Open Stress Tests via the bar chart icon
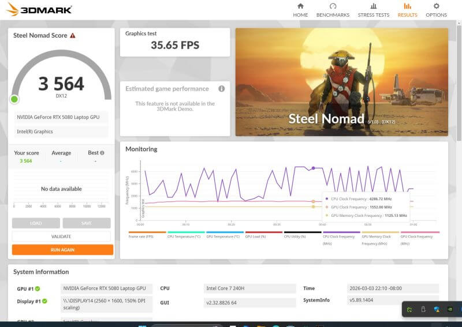 [374, 6]
